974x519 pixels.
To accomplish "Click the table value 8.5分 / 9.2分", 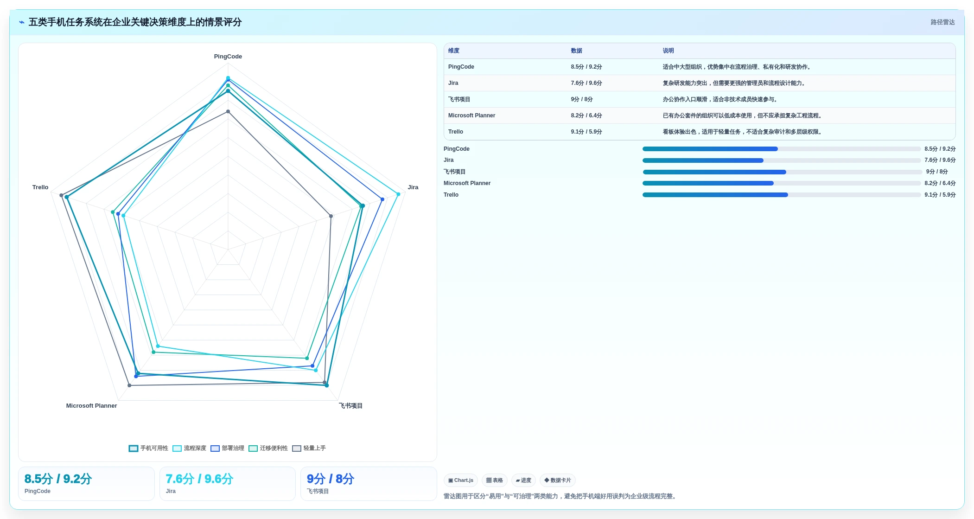I will [586, 67].
